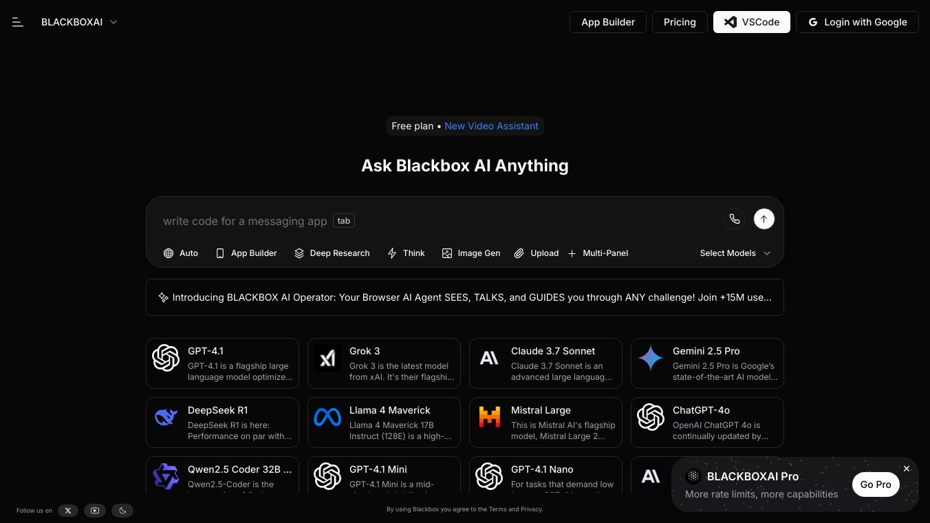The image size is (930, 523).
Task: Focus the prompt text input field
Action: point(440,221)
